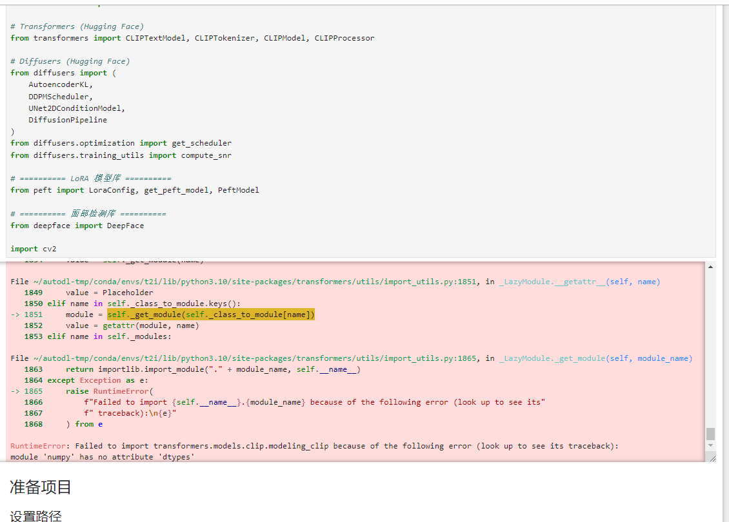Click the numpy has no attribute dtypes message
Screen dimensions: 729x522
click(x=103, y=457)
